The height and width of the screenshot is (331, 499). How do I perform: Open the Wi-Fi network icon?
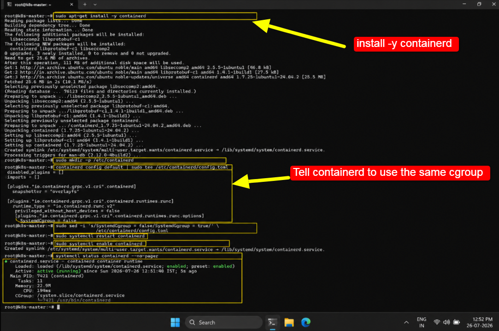[437, 322]
